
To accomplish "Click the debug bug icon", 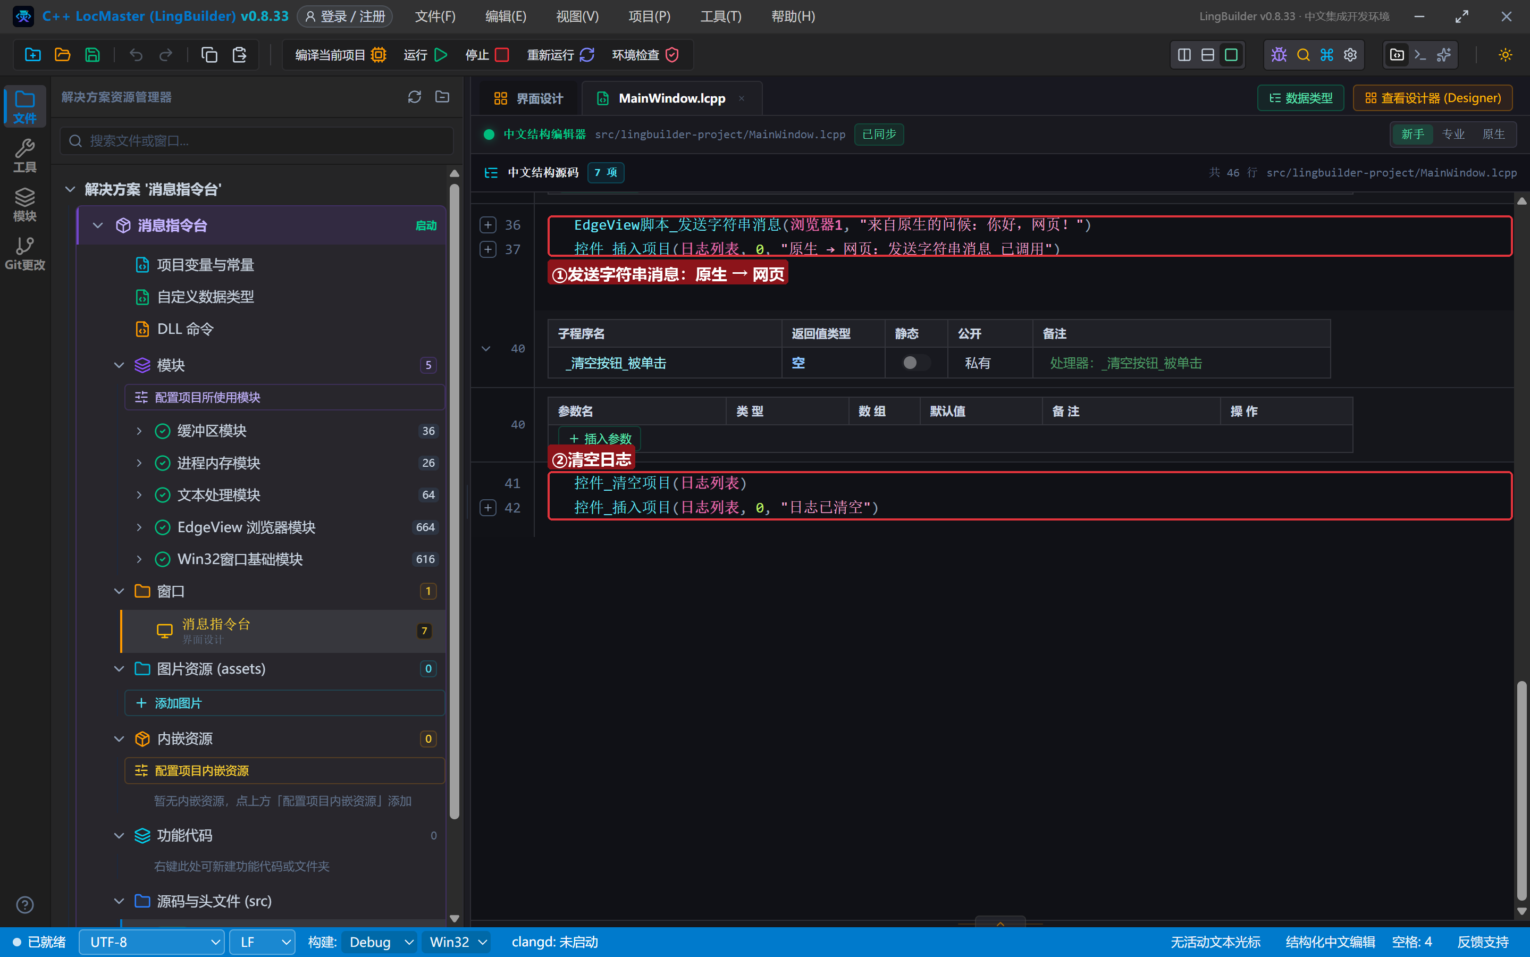I will (x=1279, y=55).
